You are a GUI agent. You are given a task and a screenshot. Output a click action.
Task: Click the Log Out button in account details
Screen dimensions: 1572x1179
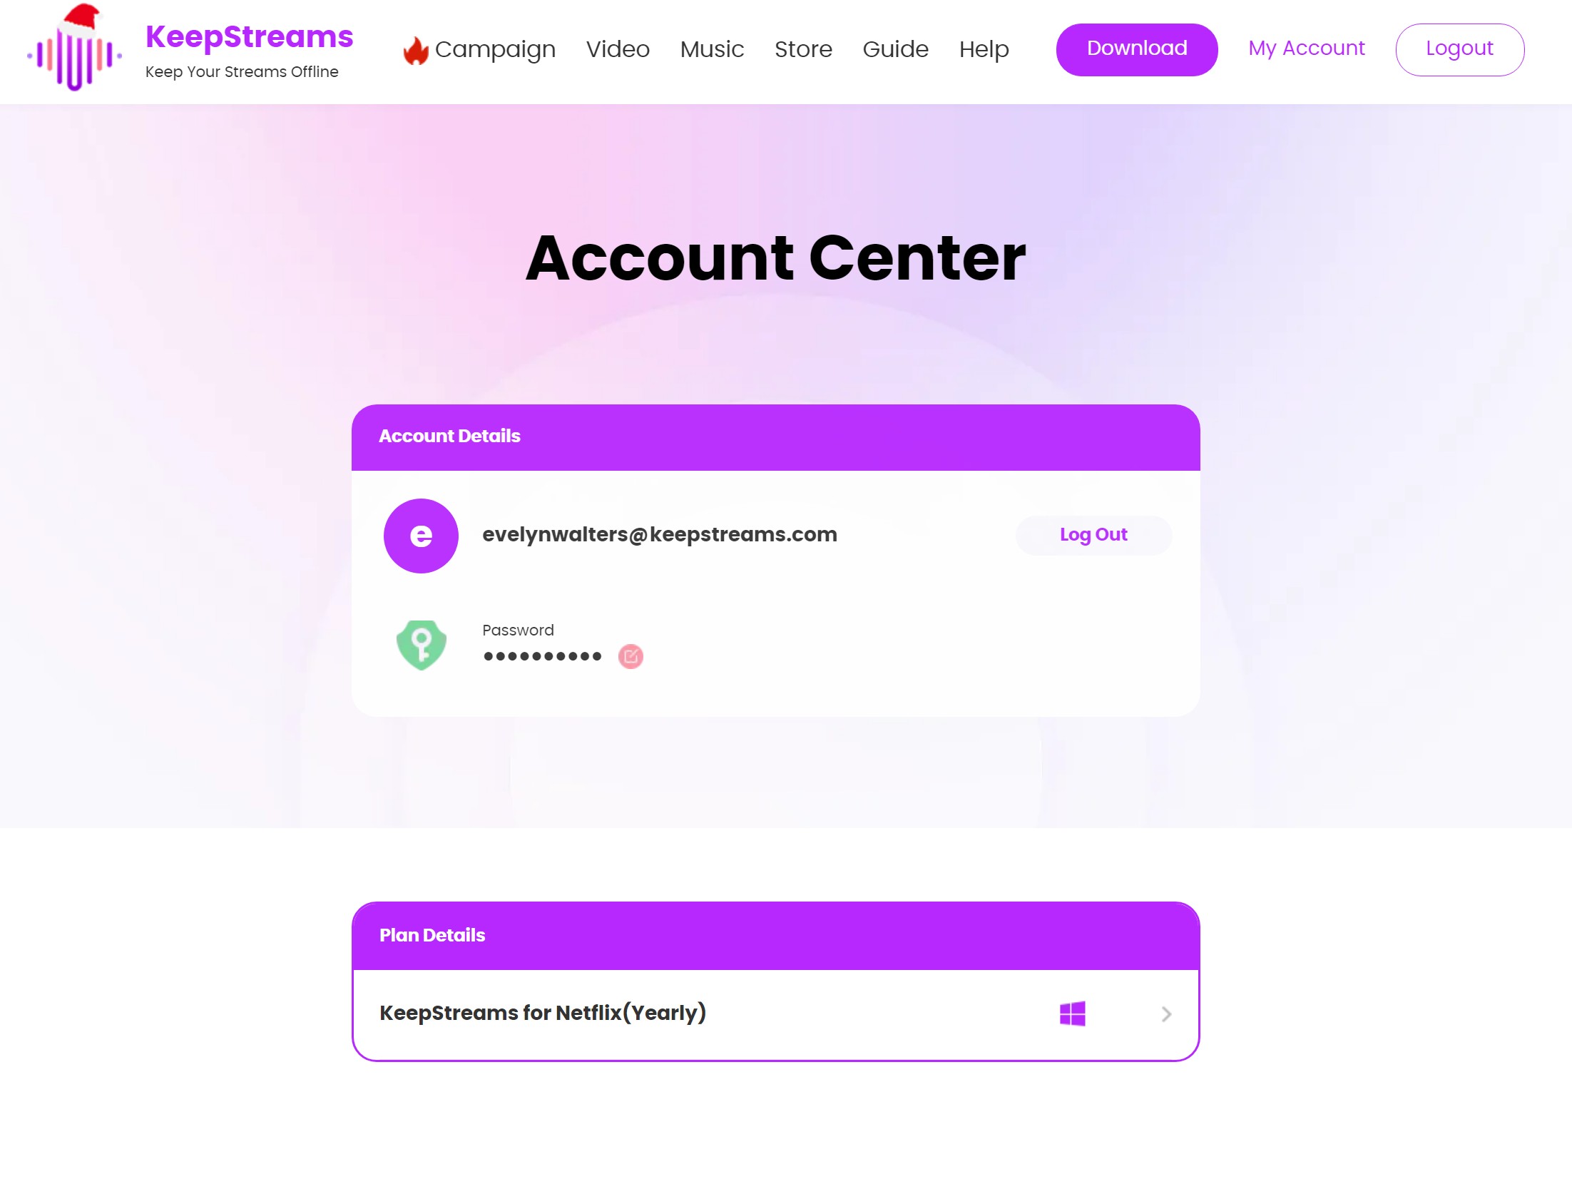(1093, 535)
